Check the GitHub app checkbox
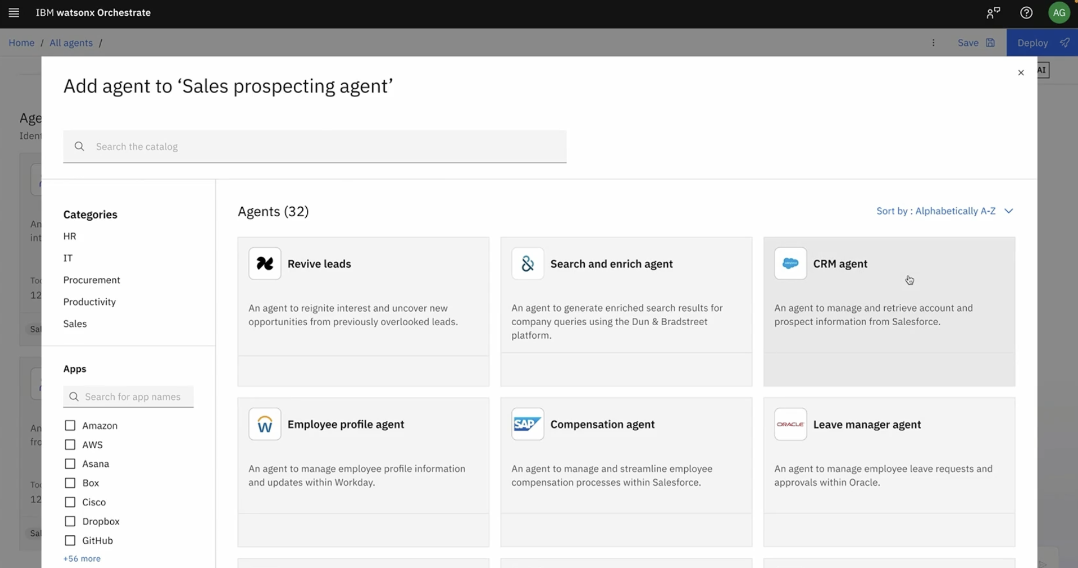 pyautogui.click(x=70, y=540)
